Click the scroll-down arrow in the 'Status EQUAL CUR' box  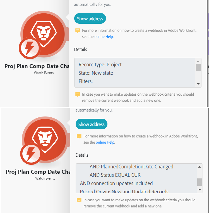coord(200,190)
